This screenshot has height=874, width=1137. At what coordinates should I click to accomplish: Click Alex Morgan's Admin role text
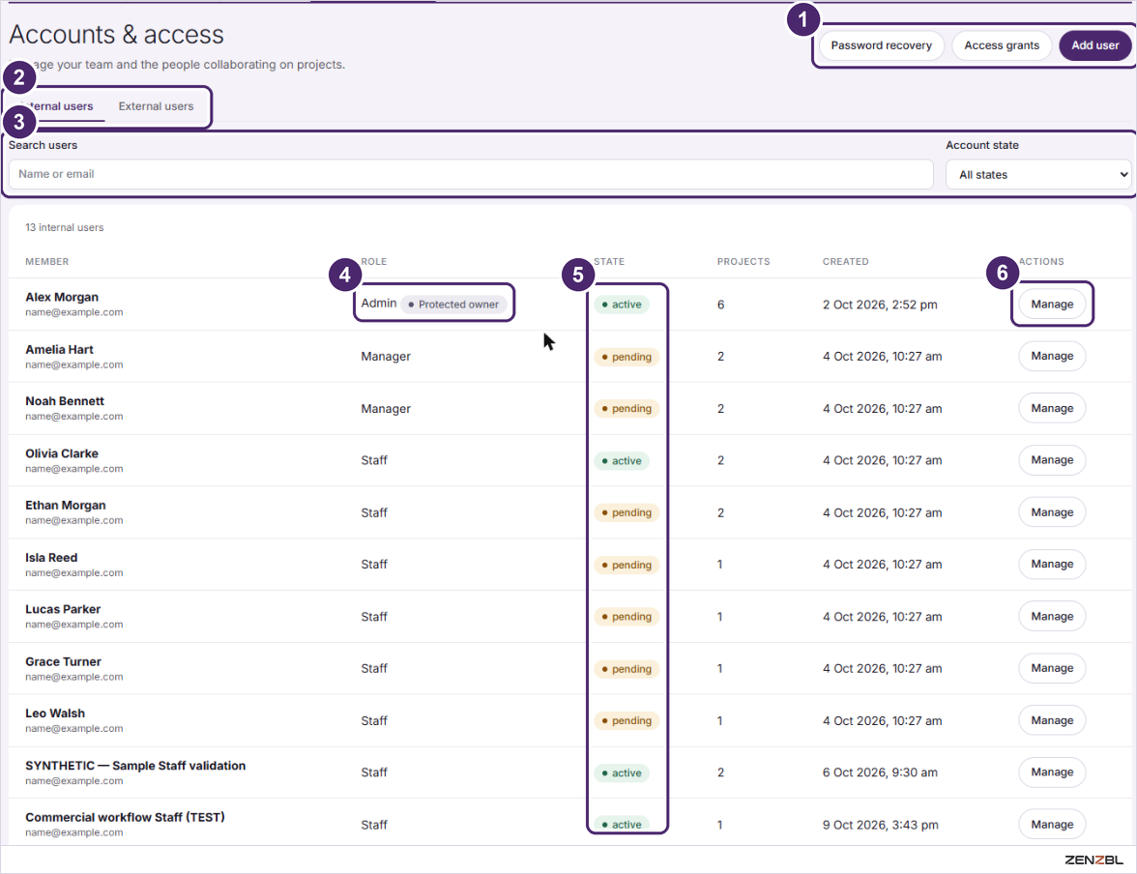click(379, 304)
